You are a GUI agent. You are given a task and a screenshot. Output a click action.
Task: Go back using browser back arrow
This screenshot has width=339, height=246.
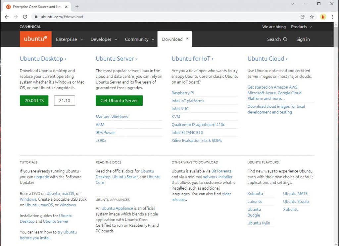[7, 17]
